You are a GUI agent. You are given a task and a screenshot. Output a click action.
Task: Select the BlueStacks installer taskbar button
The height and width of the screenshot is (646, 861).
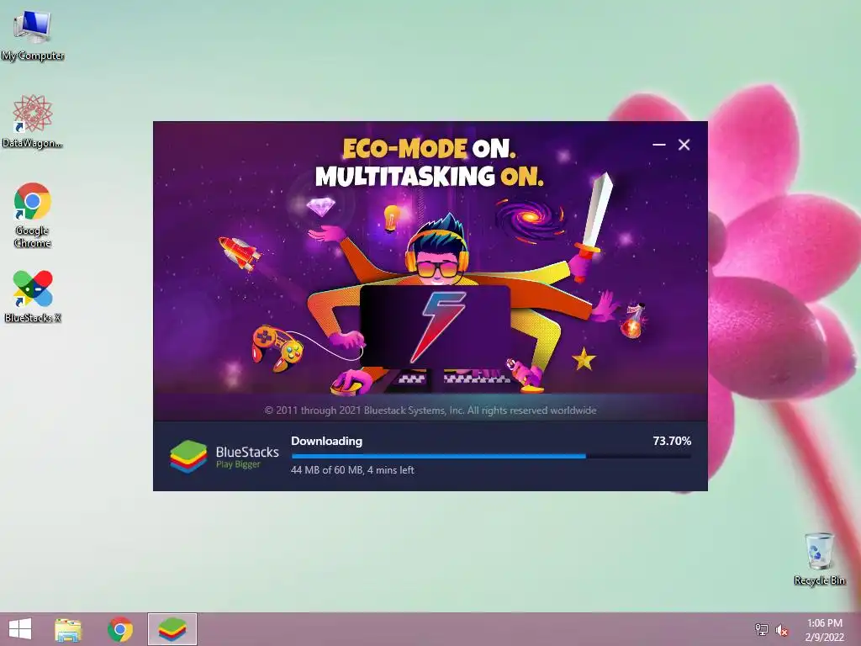coord(172,629)
